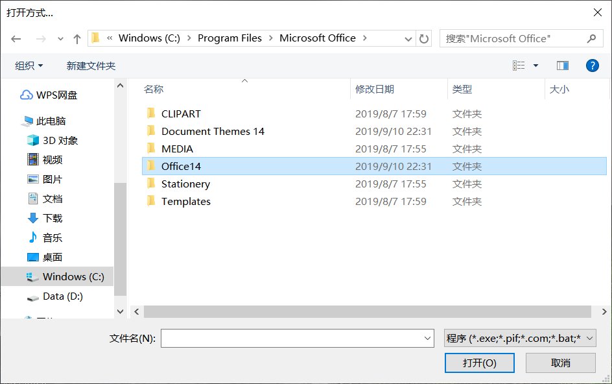Go up one folder level
The height and width of the screenshot is (384, 612).
pos(76,38)
